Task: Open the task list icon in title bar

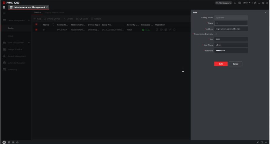Action: [235, 3]
